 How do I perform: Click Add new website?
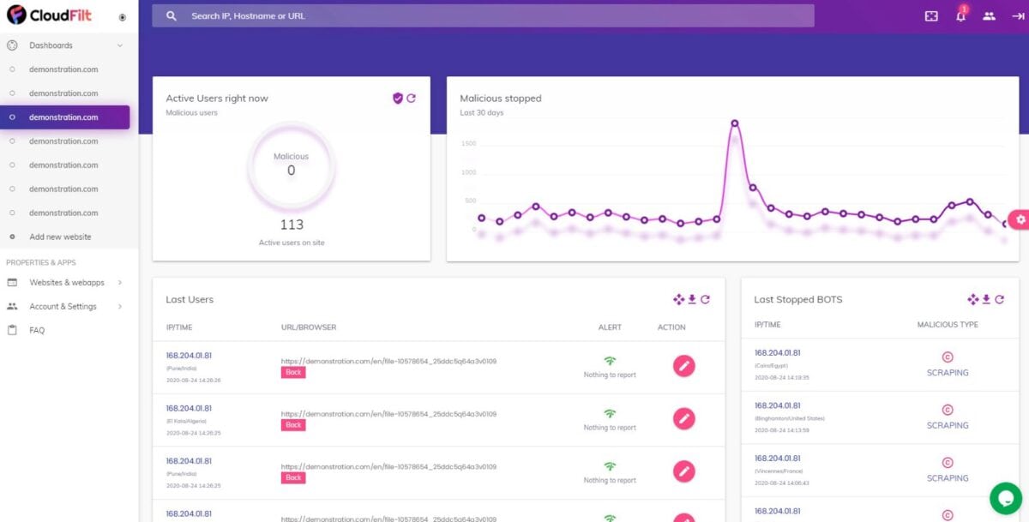click(60, 237)
